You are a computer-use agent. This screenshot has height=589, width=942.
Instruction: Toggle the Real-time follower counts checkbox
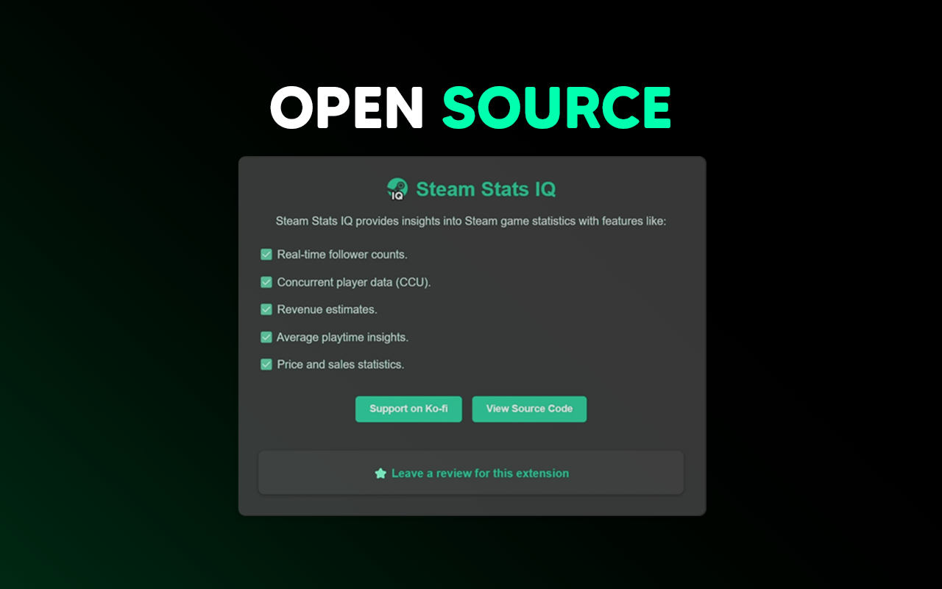(x=266, y=254)
